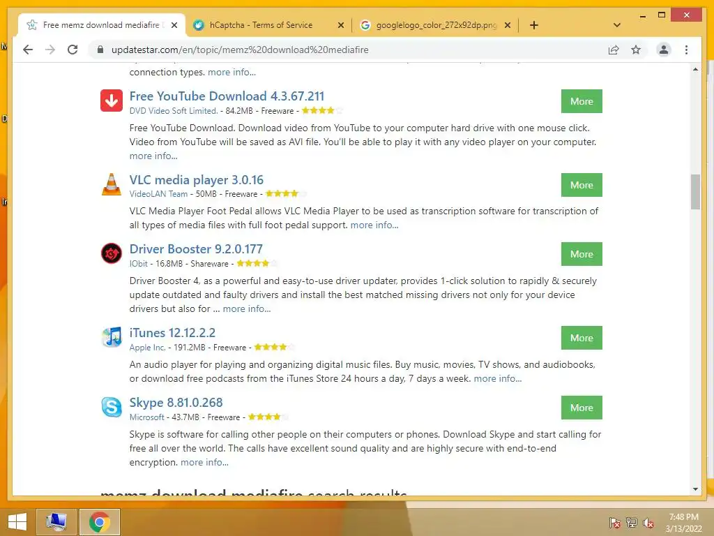Click Microsoft publisher link

[146, 417]
